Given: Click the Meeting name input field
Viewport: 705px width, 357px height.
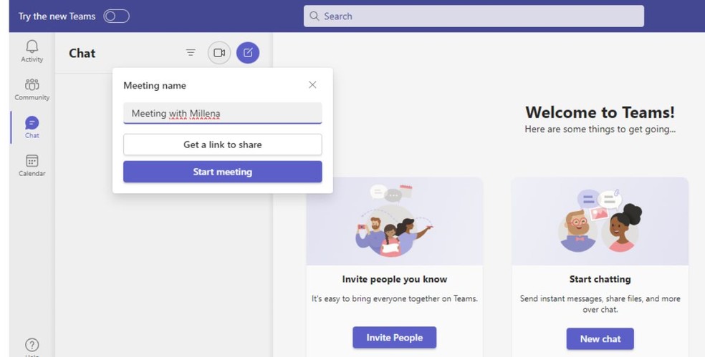Looking at the screenshot, I should [223, 113].
